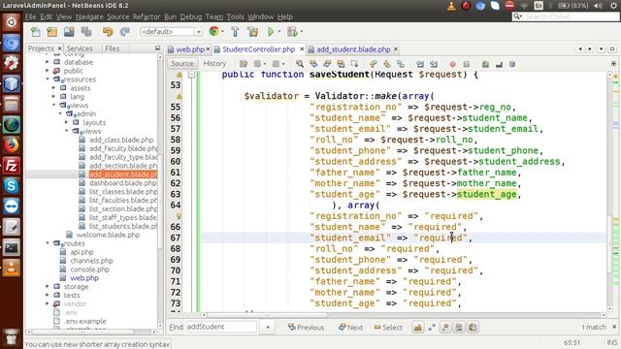Click the Find Next Occurrence editor icon
The height and width of the screenshot is (349, 621).
pos(327,64)
